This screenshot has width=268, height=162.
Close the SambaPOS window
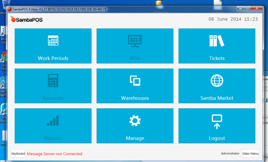coord(257,8)
